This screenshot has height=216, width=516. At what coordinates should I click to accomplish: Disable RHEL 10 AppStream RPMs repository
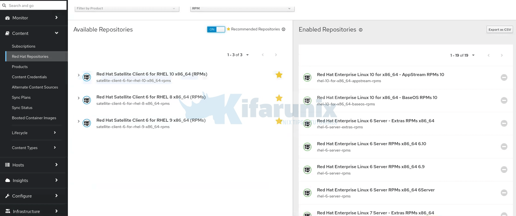pyautogui.click(x=504, y=77)
